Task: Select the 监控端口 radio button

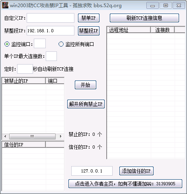Action: pos(7,44)
